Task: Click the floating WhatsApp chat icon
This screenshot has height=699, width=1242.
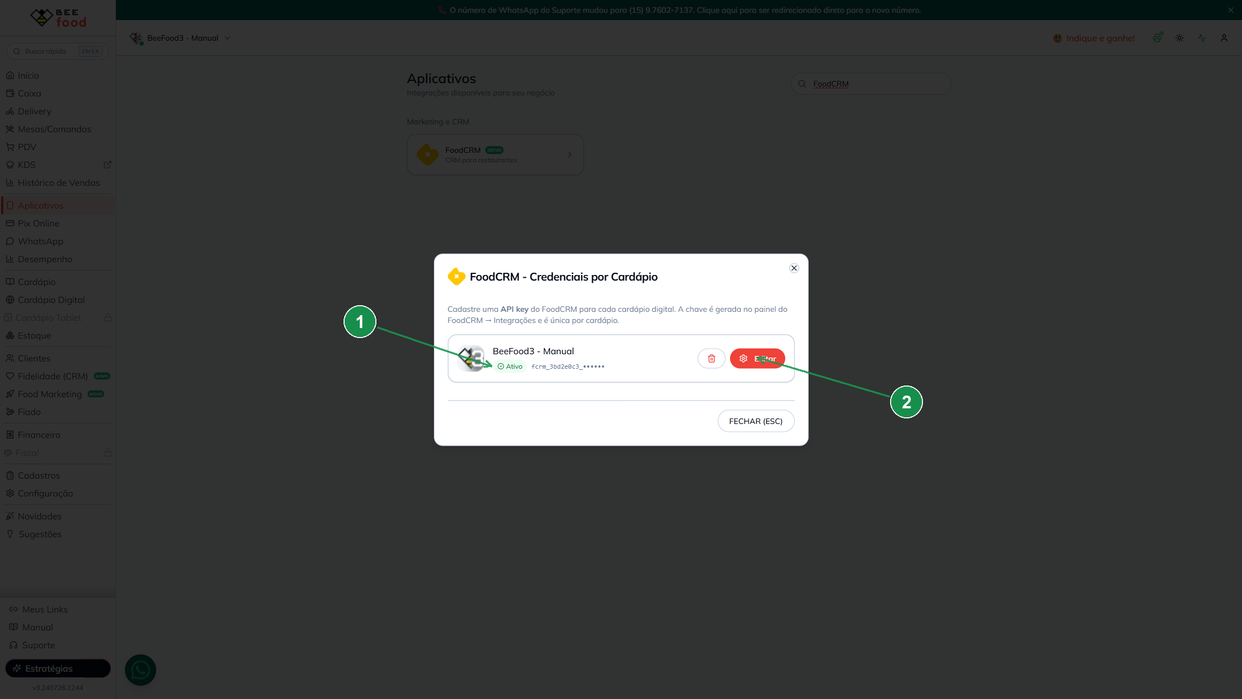Action: point(141,670)
